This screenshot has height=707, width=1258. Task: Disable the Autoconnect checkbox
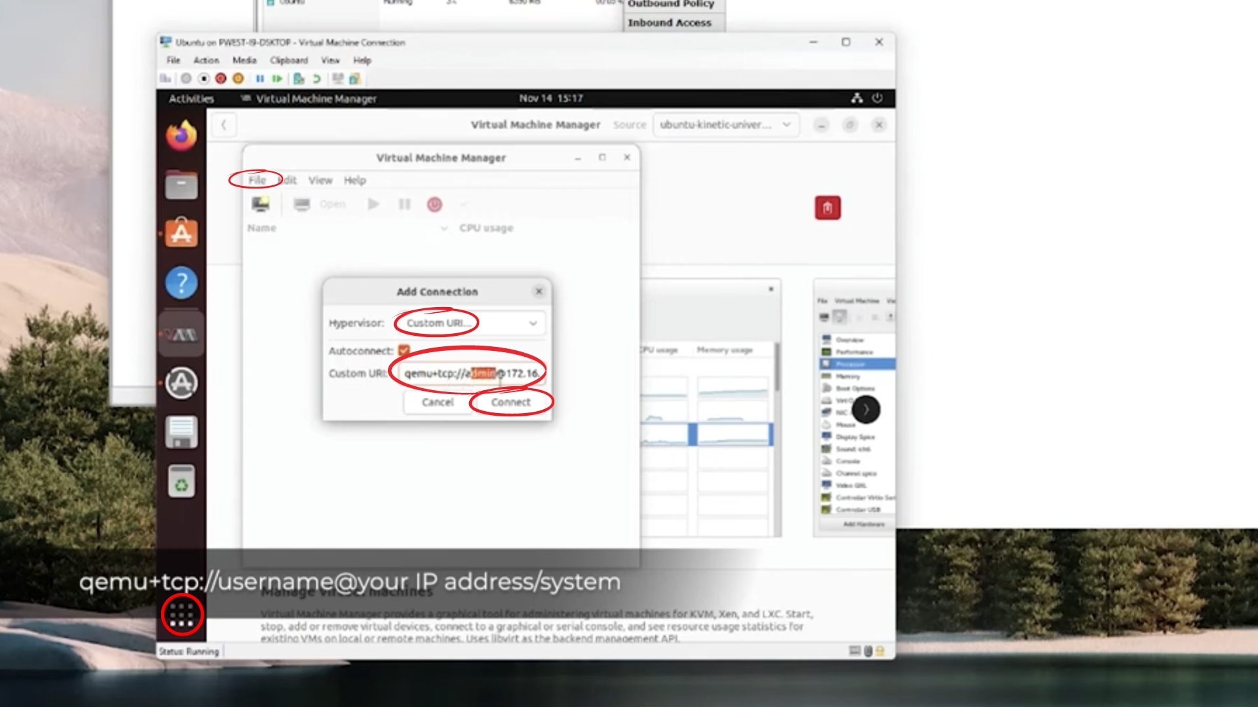point(402,350)
